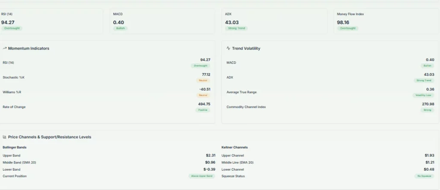
Task: Select the Keltner Channels heading
Action: (235, 147)
